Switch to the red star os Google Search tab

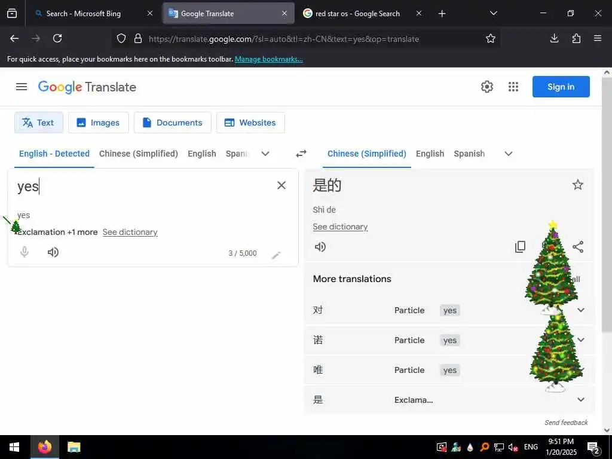358,14
